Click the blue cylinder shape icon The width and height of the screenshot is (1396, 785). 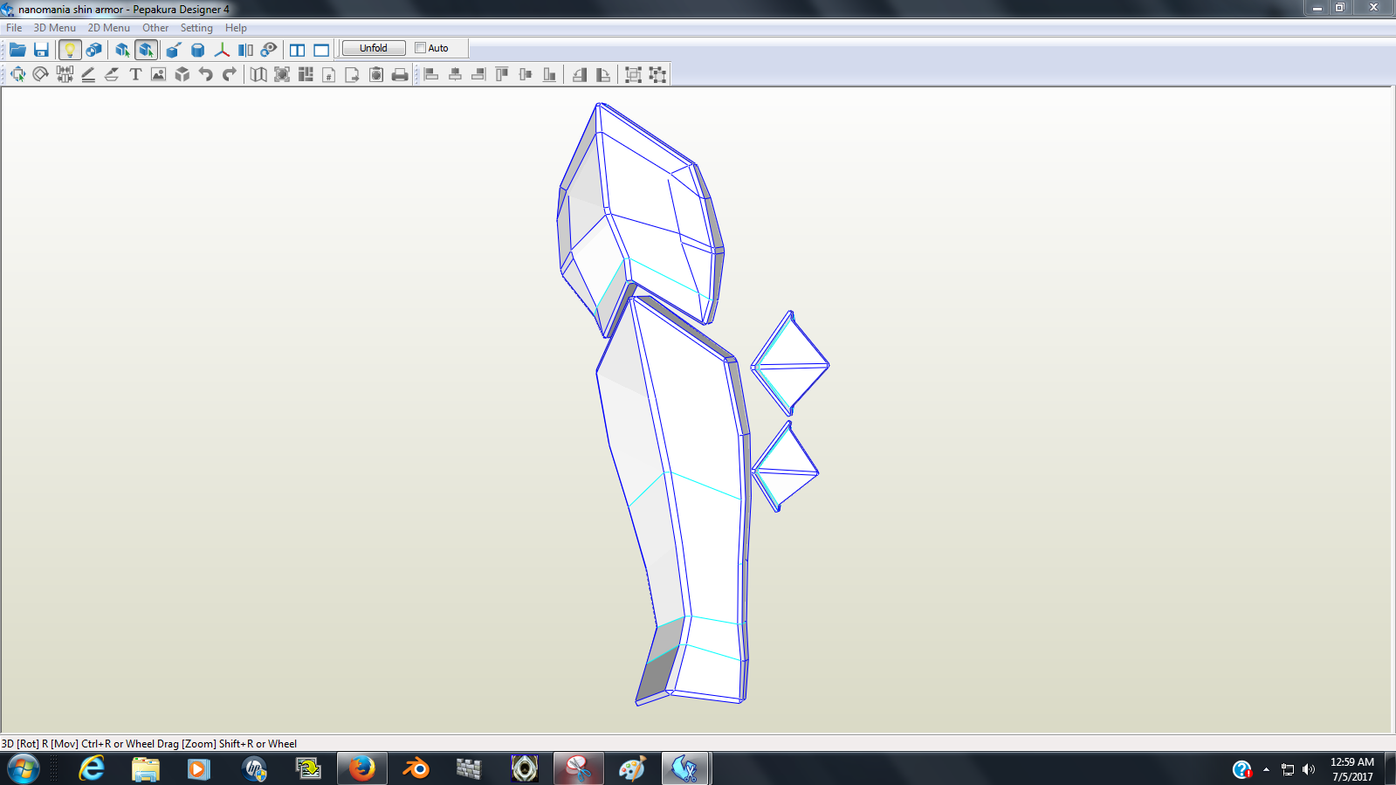pyautogui.click(x=198, y=50)
